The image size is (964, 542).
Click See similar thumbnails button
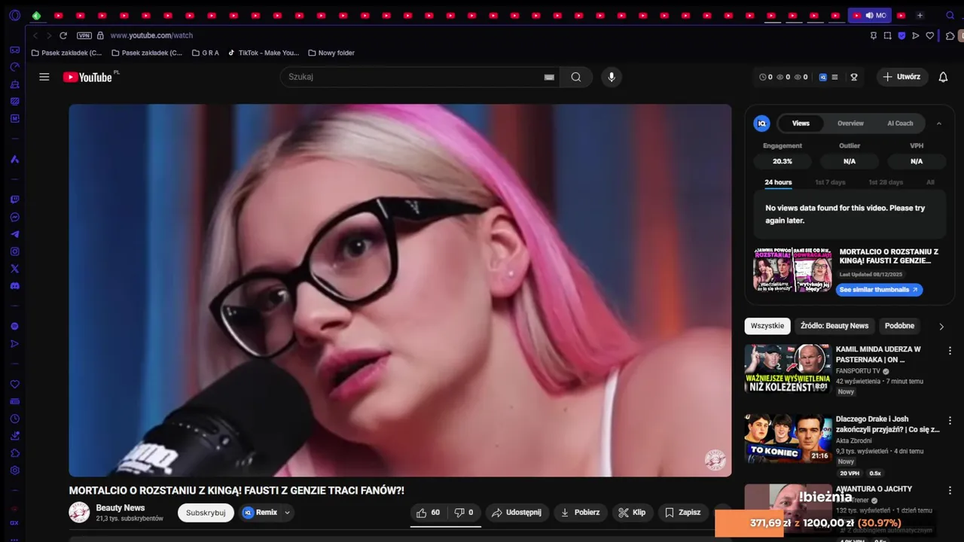pos(879,290)
